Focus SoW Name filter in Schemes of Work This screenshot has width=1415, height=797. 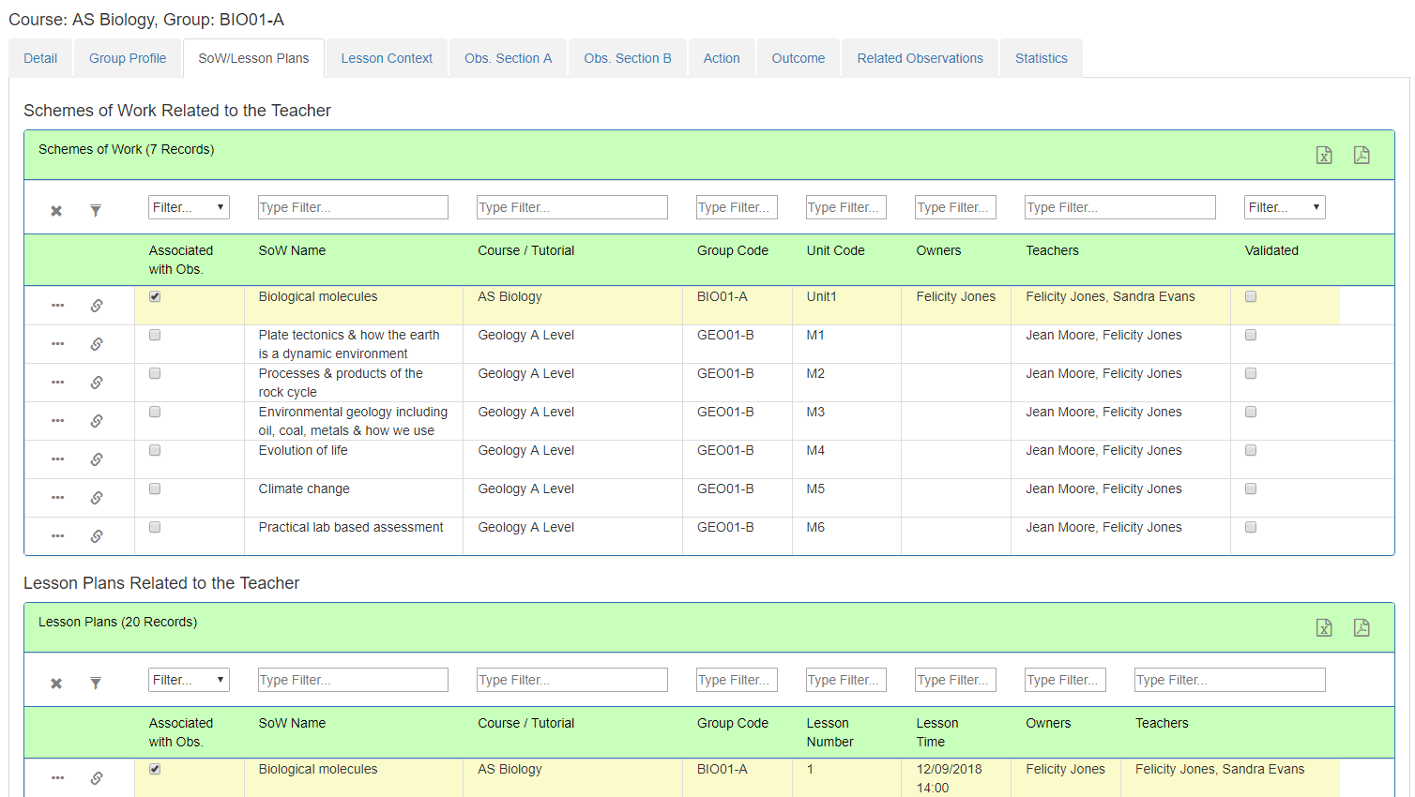(353, 207)
